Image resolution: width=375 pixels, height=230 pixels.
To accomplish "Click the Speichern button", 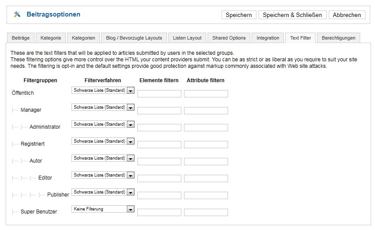I will (239, 15).
